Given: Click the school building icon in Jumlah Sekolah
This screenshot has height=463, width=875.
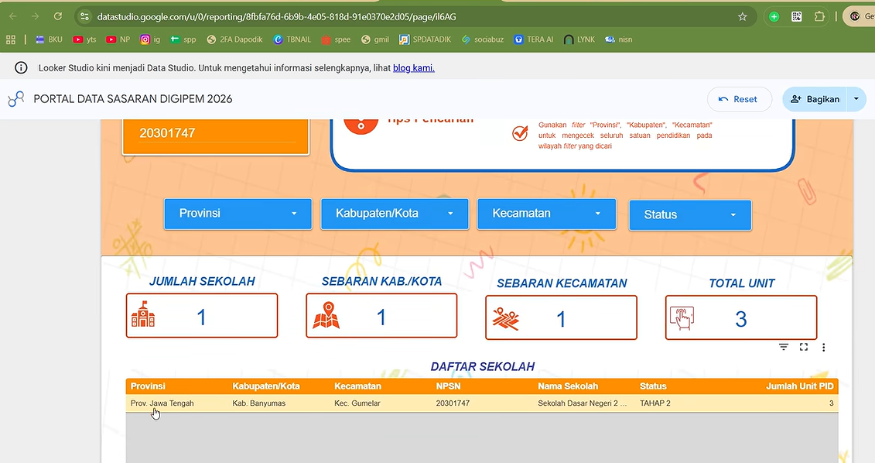Looking at the screenshot, I should (x=143, y=314).
